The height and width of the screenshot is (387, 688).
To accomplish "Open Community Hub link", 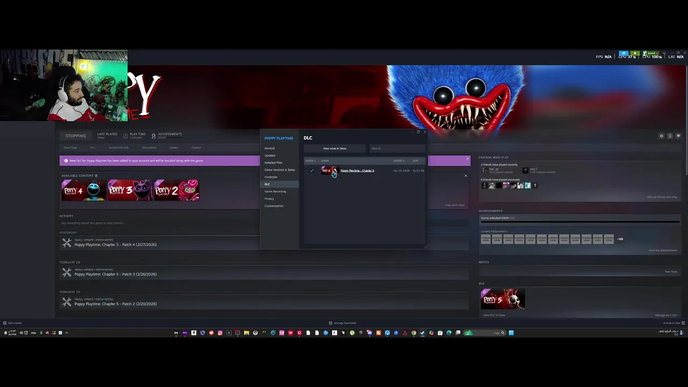I will click(x=118, y=148).
